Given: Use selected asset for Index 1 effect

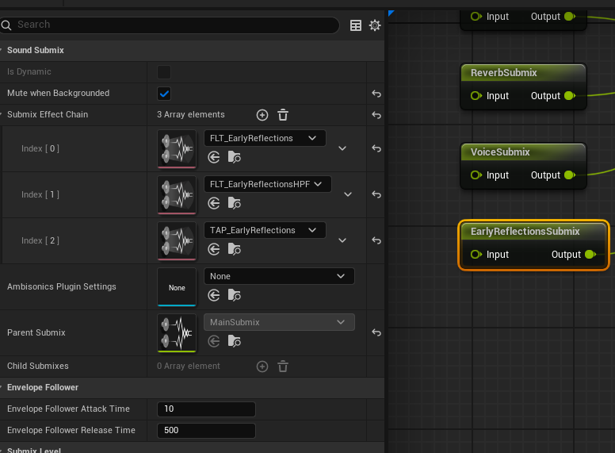Looking at the screenshot, I should (x=214, y=203).
